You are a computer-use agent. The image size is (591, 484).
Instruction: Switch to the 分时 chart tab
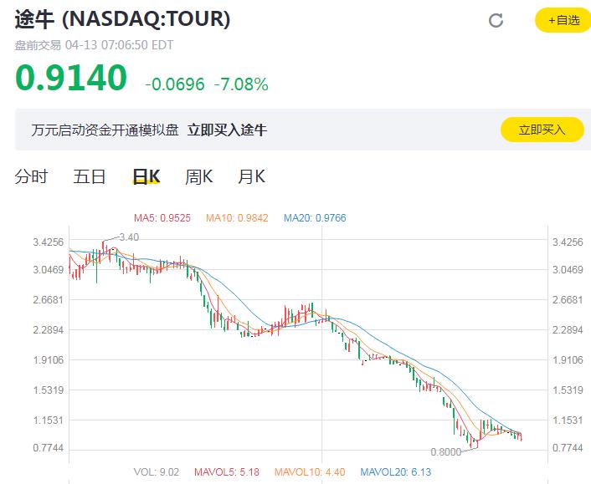pos(32,176)
